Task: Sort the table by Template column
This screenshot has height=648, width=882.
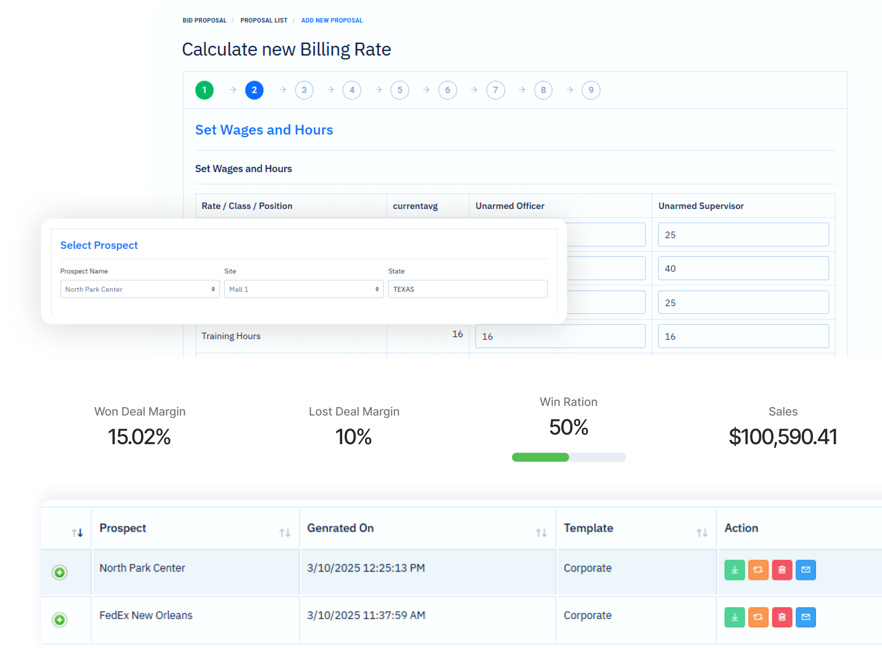Action: [702, 533]
